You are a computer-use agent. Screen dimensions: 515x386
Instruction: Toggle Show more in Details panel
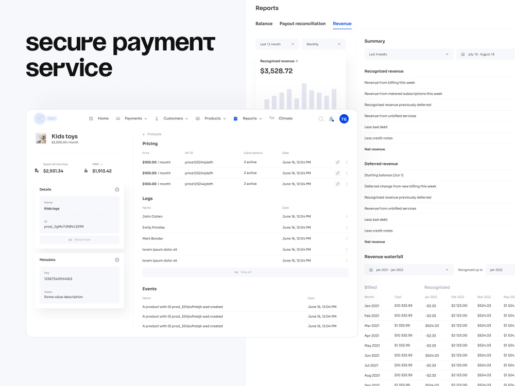point(79,240)
